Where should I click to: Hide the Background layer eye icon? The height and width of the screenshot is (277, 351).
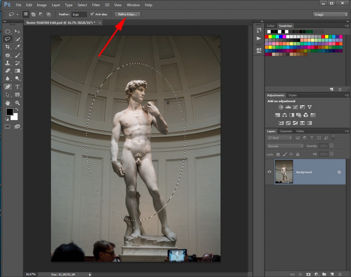[269, 172]
